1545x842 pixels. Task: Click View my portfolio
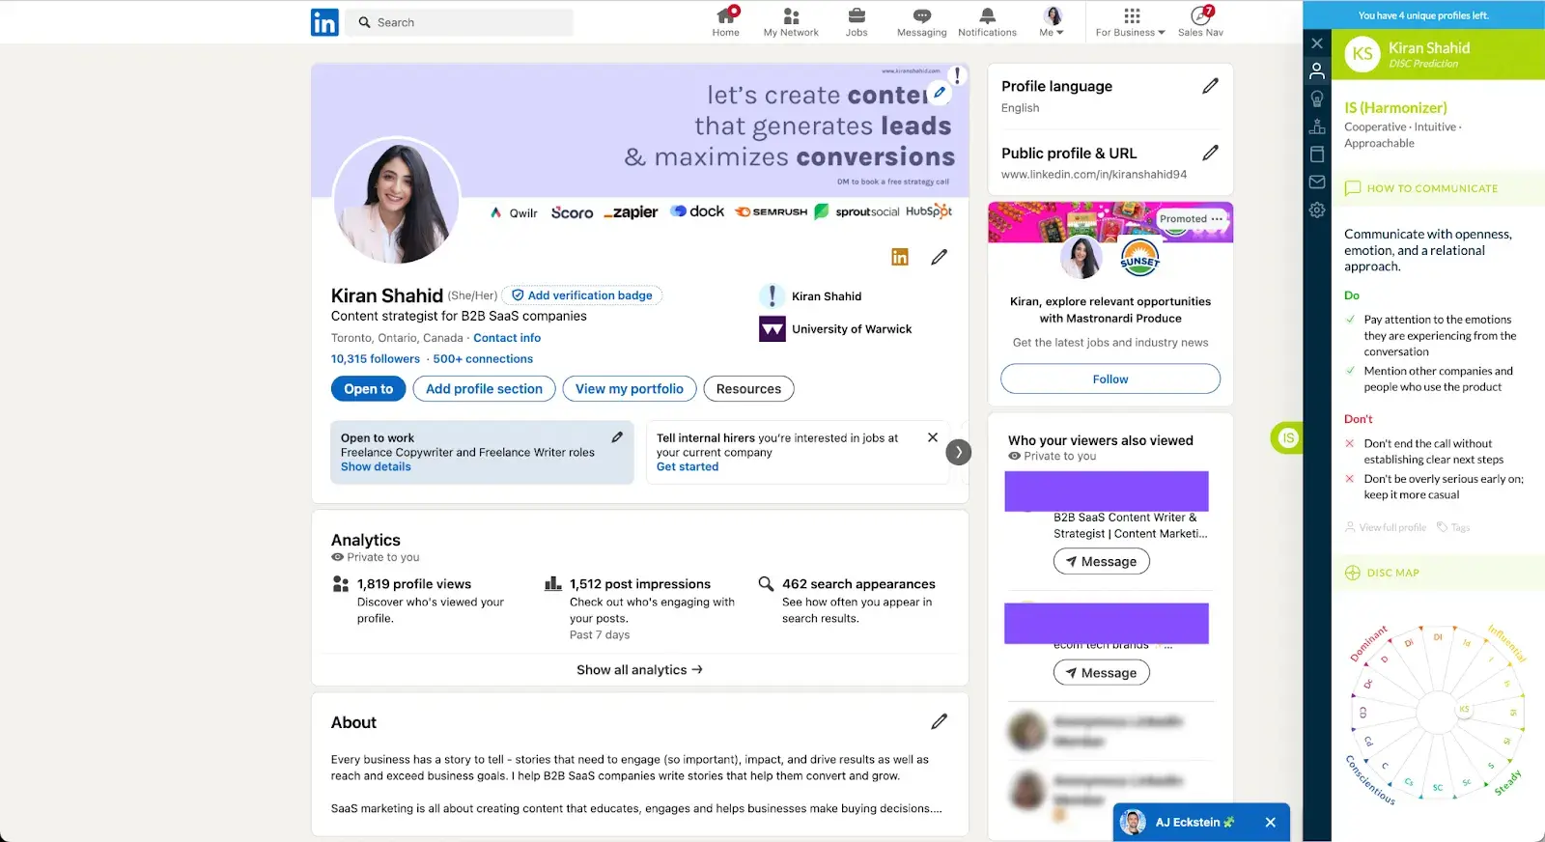(630, 389)
